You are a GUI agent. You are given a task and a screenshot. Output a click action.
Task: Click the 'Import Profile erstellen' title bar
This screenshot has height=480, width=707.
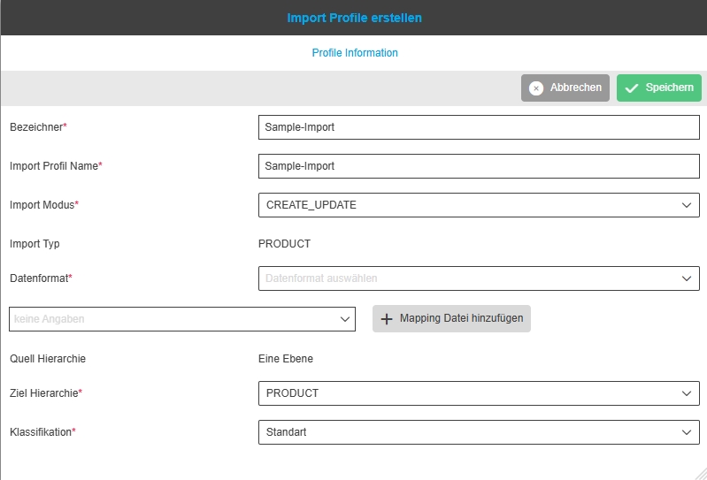point(354,18)
